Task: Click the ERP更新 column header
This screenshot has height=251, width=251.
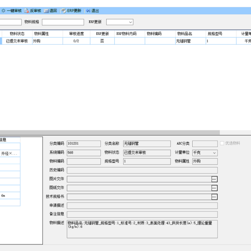Action: 102,34
